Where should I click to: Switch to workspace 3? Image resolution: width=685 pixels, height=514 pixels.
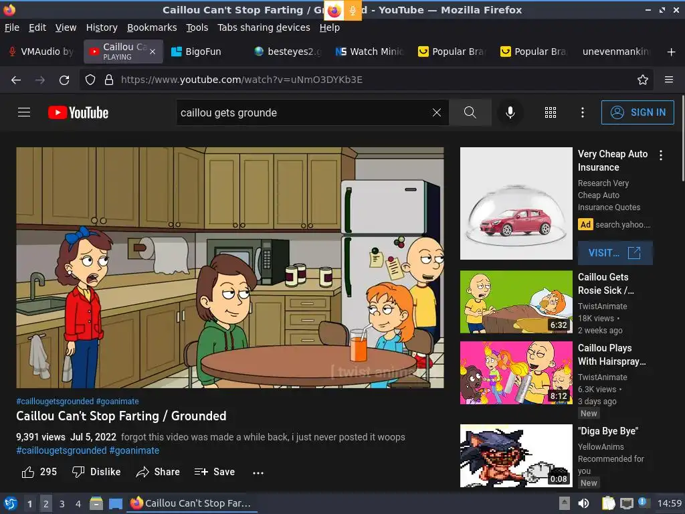62,504
